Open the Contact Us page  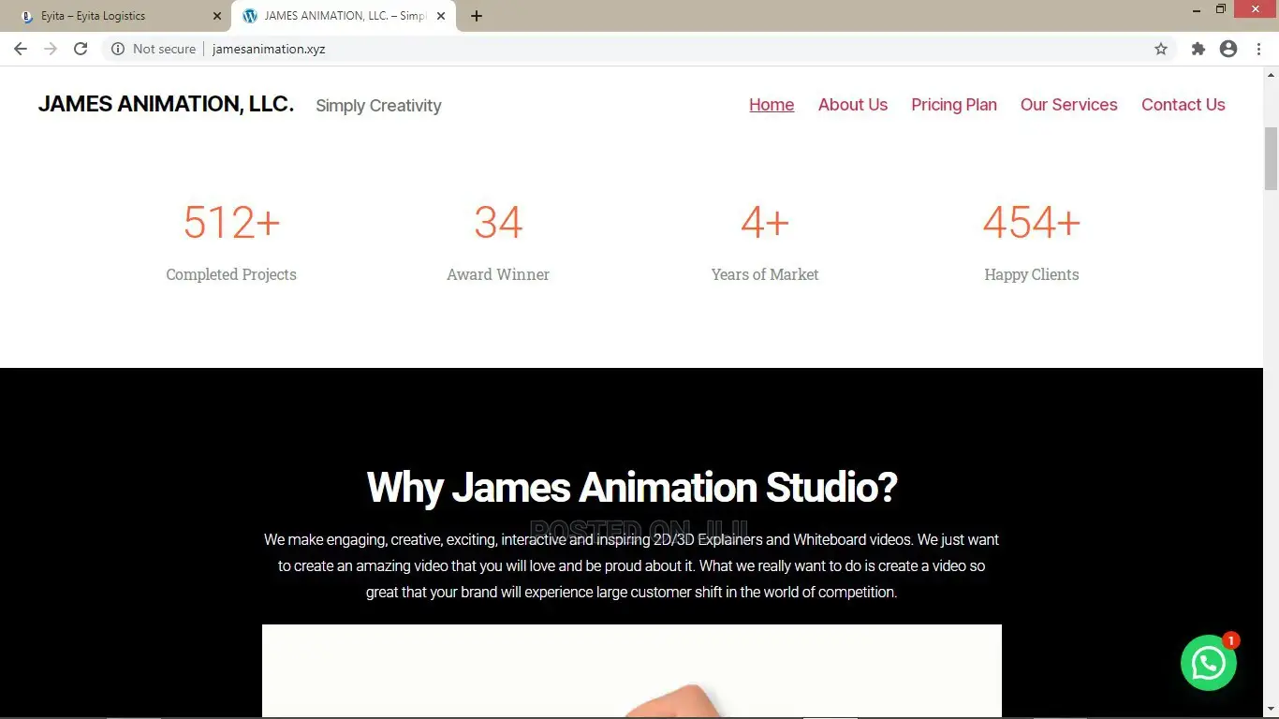point(1183,105)
